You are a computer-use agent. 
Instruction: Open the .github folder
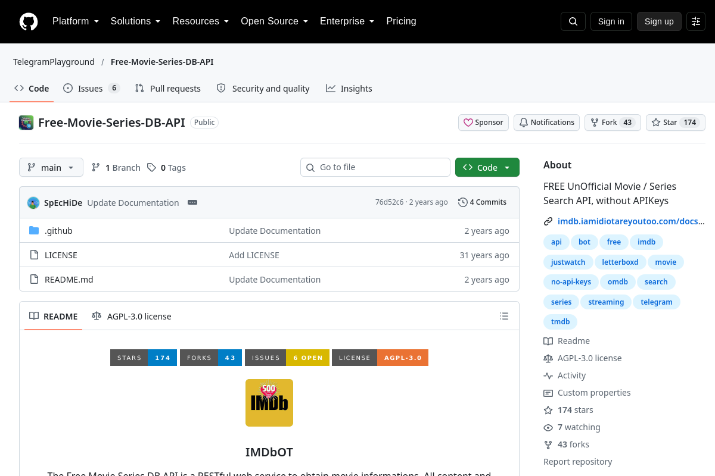tap(58, 231)
